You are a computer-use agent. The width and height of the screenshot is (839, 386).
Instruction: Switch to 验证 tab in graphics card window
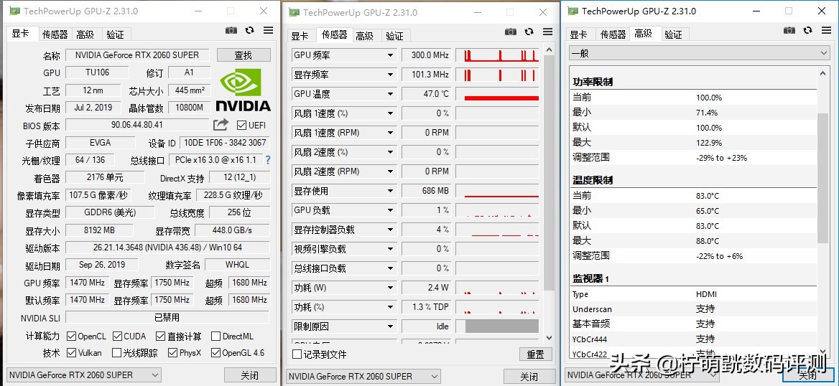coord(114,34)
